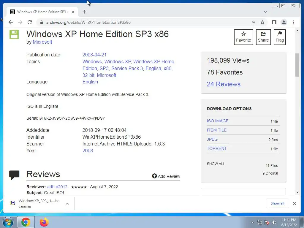Viewport: 304px width, 228px height.
Task: Close the Windows XP Home Edition tab
Action: coord(73,12)
